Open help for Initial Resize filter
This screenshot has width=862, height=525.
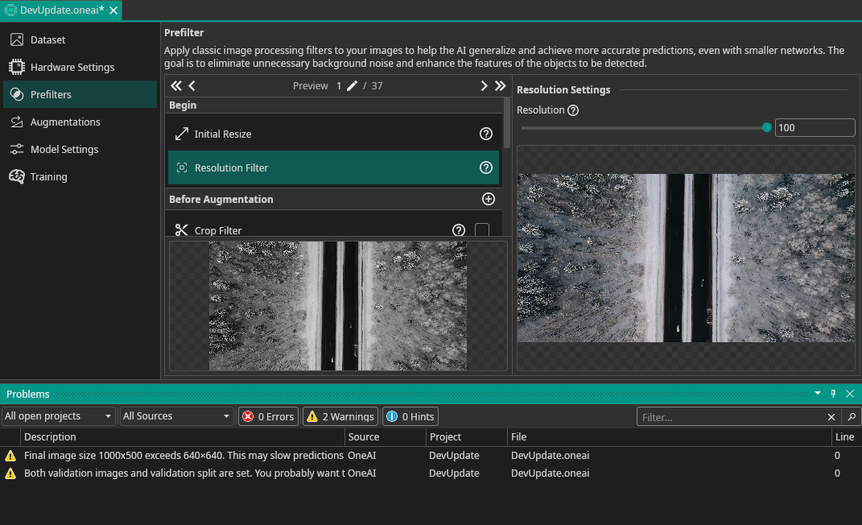click(x=485, y=134)
